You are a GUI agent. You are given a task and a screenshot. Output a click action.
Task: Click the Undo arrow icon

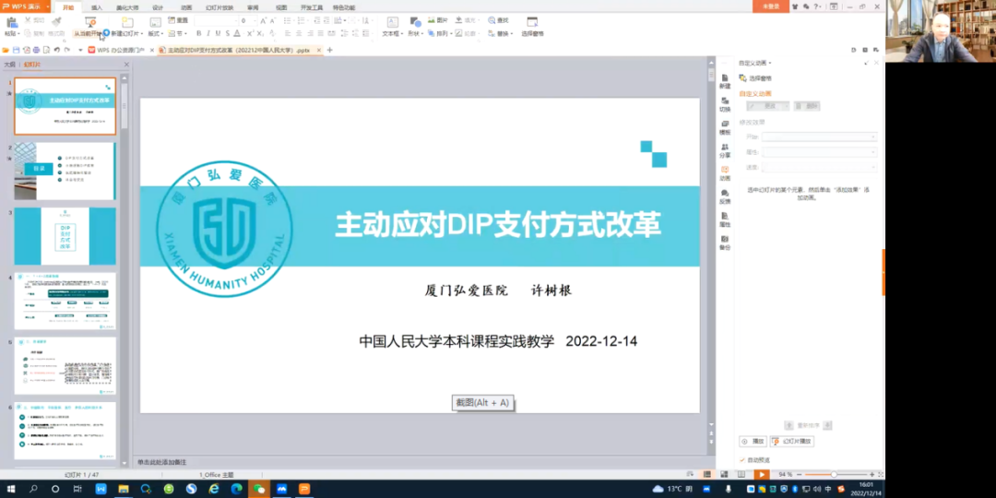pyautogui.click(x=56, y=50)
